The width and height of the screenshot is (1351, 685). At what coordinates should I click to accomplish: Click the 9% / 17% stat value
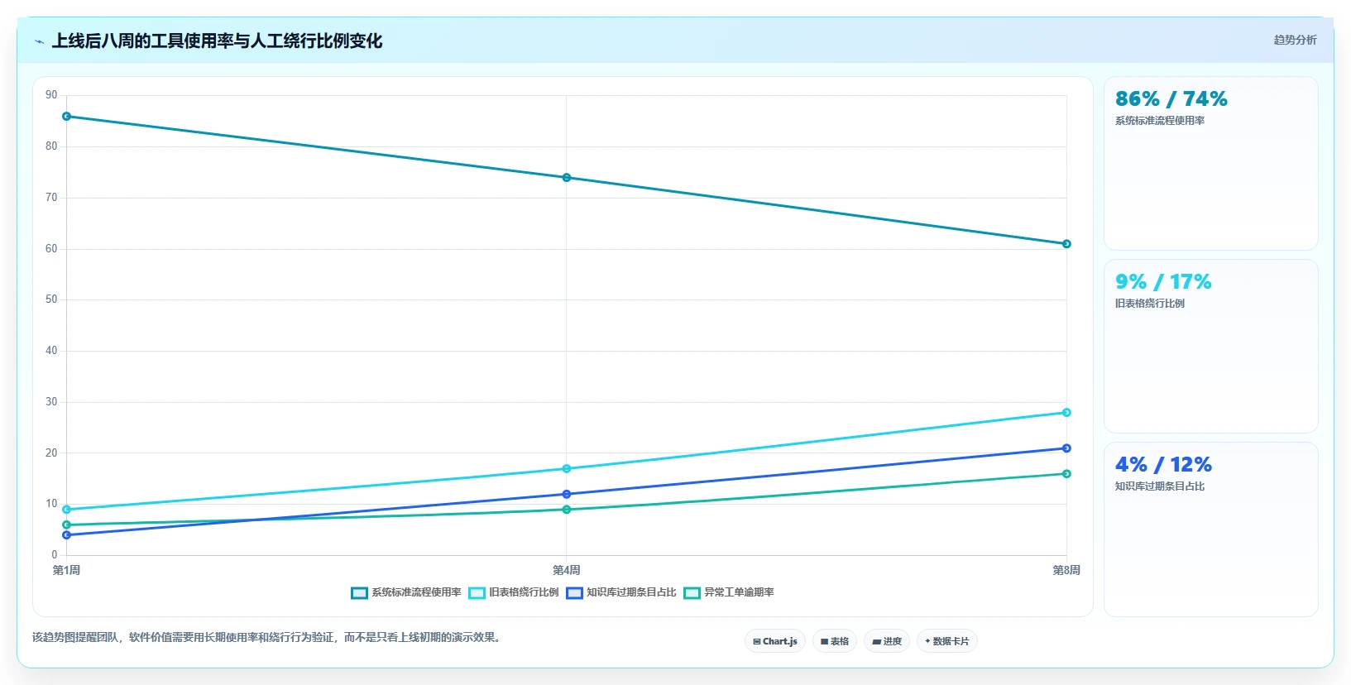click(x=1163, y=282)
